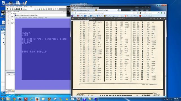The height and width of the screenshot is (101, 181).
Task: Open FileZilla from the taskbar
Action: click(26, 99)
